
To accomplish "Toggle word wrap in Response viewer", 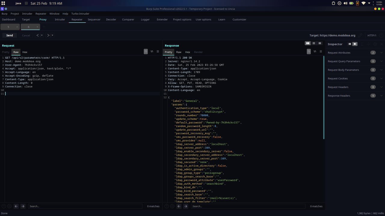I will (309, 52).
